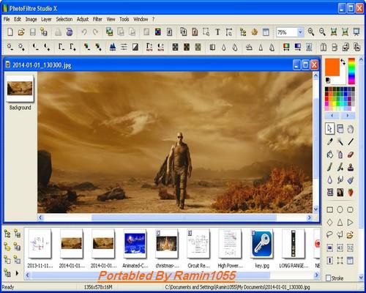Choose the Rectangle selection shape

coord(329,209)
